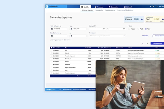The width and height of the screenshot is (164, 109).
Task: Switch to the Consultation tab
Action: pos(113,7)
